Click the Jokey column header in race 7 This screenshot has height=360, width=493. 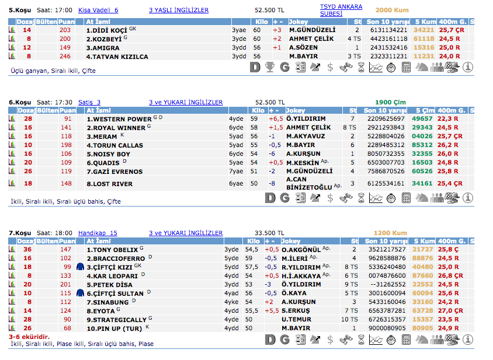pos(293,241)
